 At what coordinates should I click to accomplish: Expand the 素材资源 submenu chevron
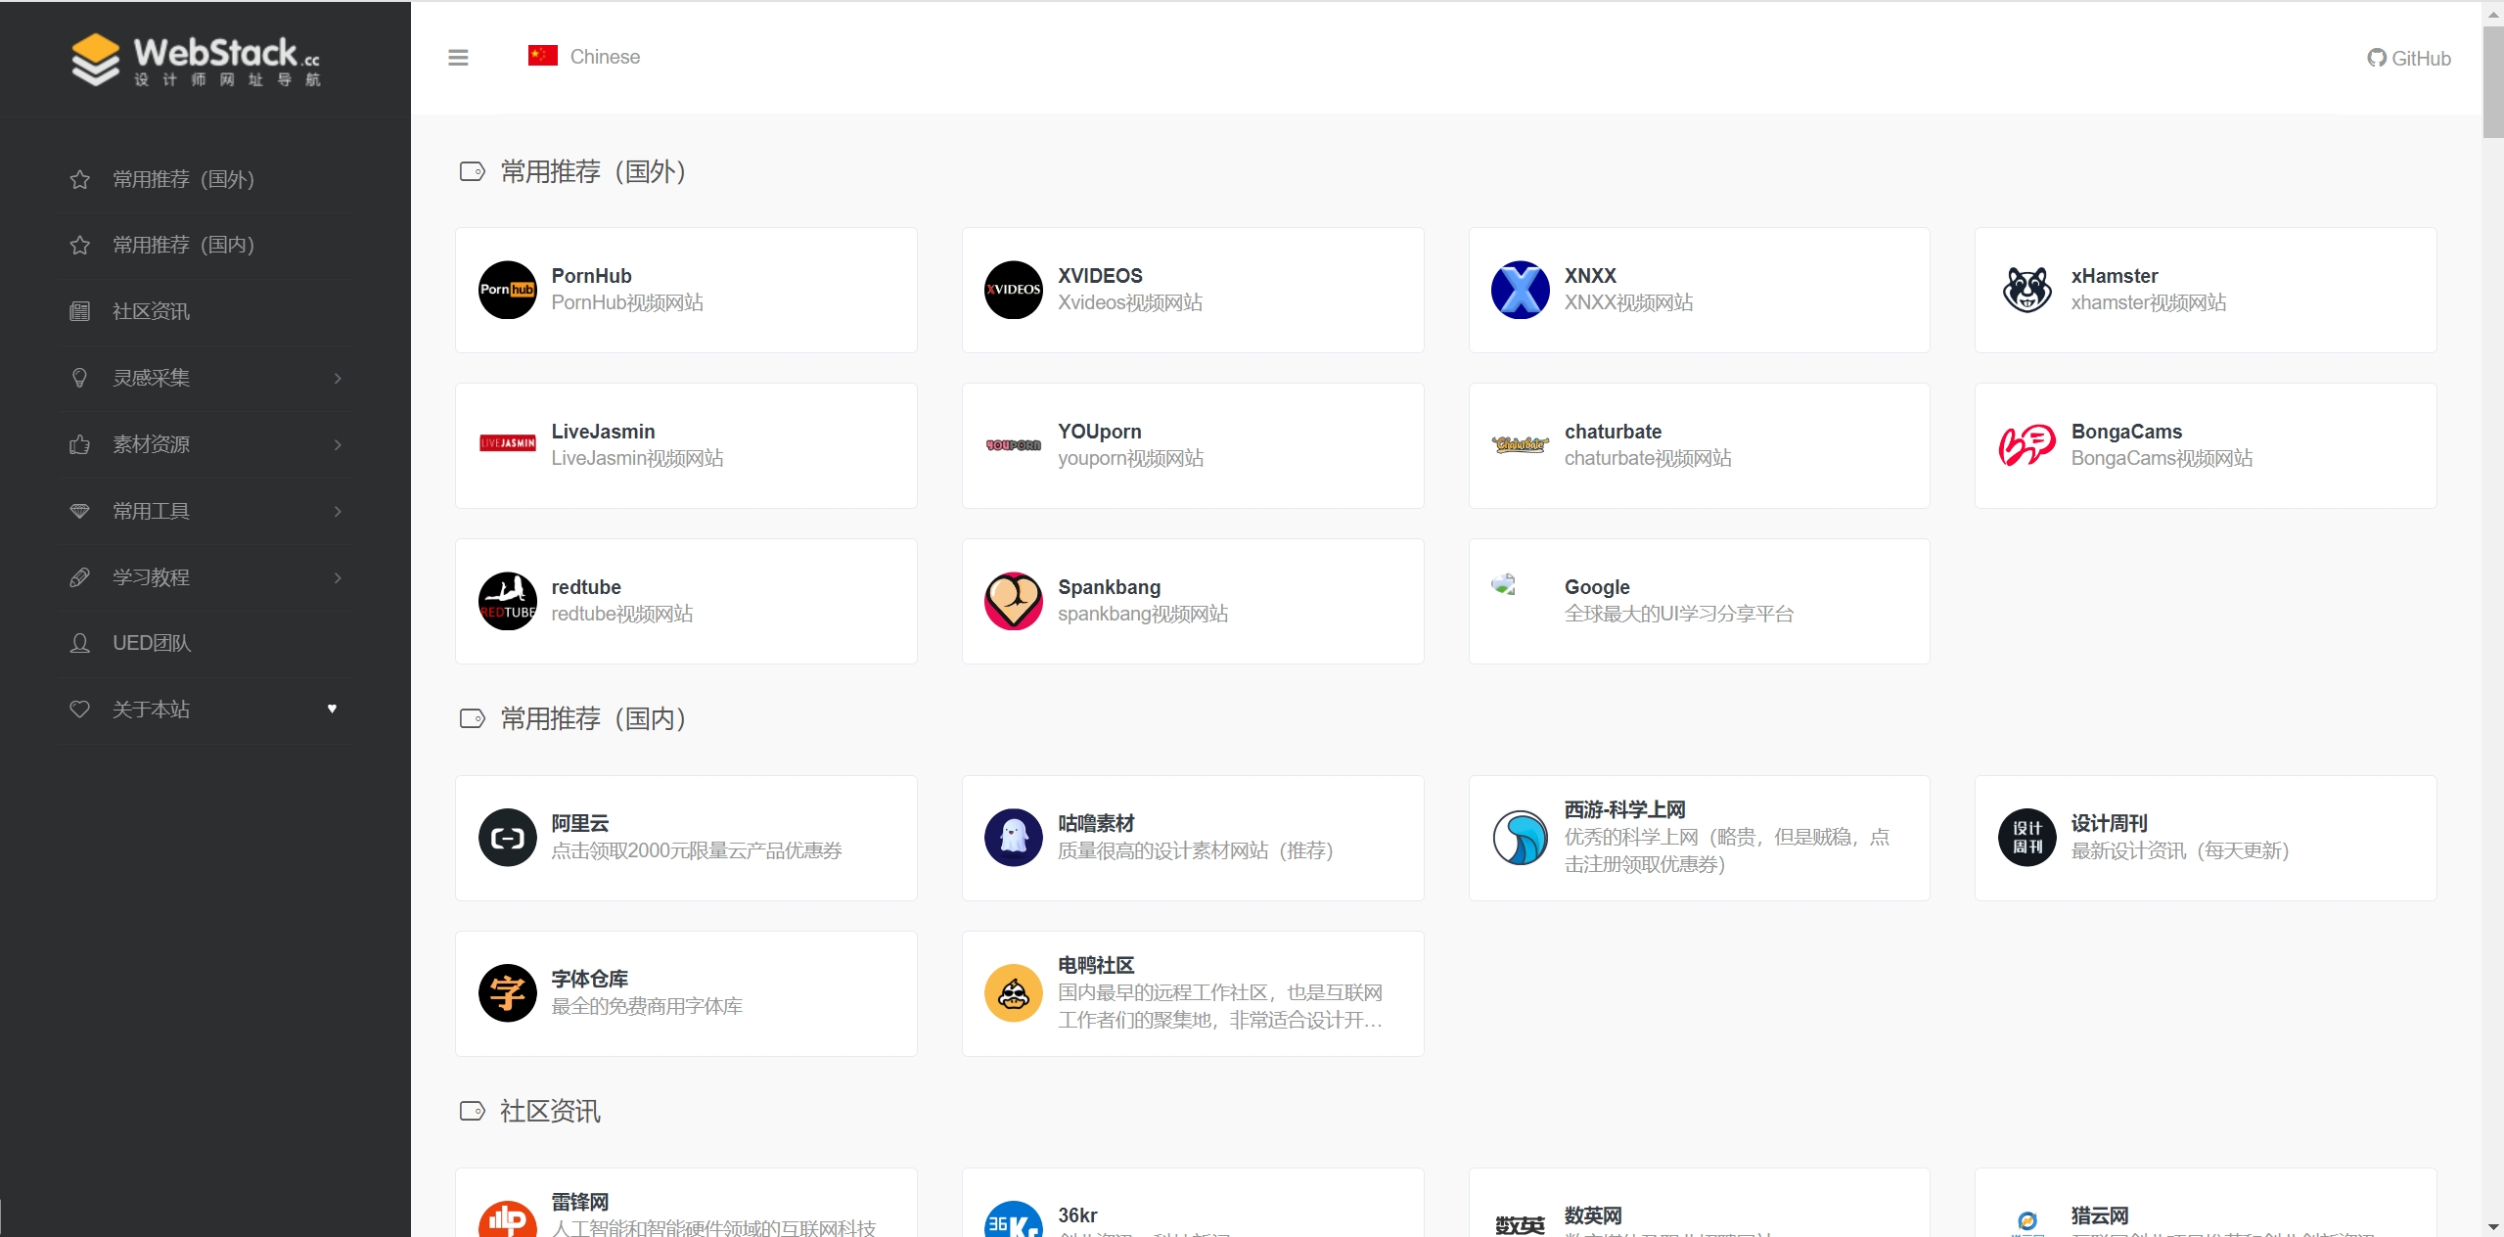pos(338,444)
